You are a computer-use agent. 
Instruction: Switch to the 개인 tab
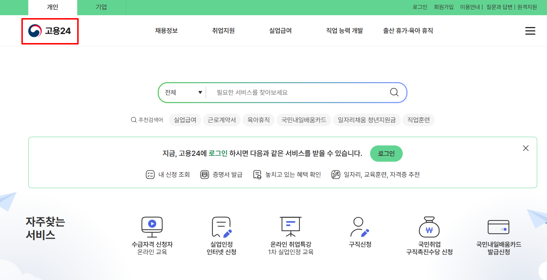[x=53, y=7]
